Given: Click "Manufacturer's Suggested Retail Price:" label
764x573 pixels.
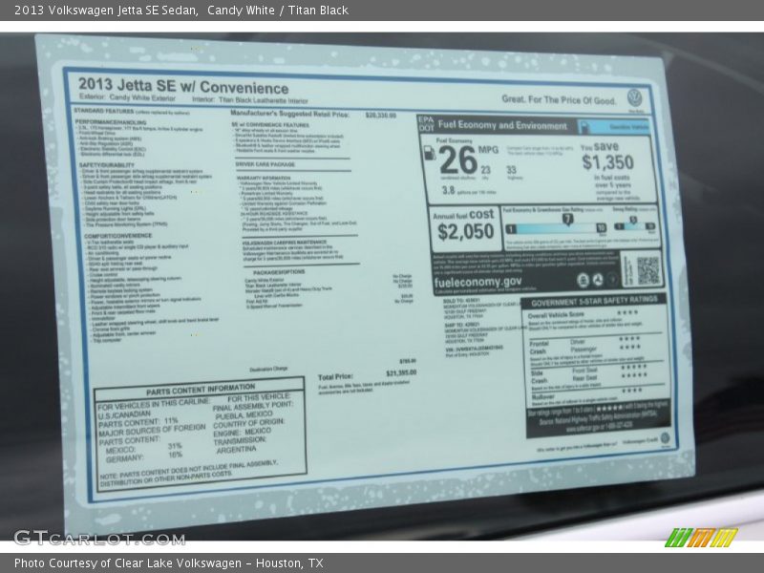Looking at the screenshot, I should 290,114.
